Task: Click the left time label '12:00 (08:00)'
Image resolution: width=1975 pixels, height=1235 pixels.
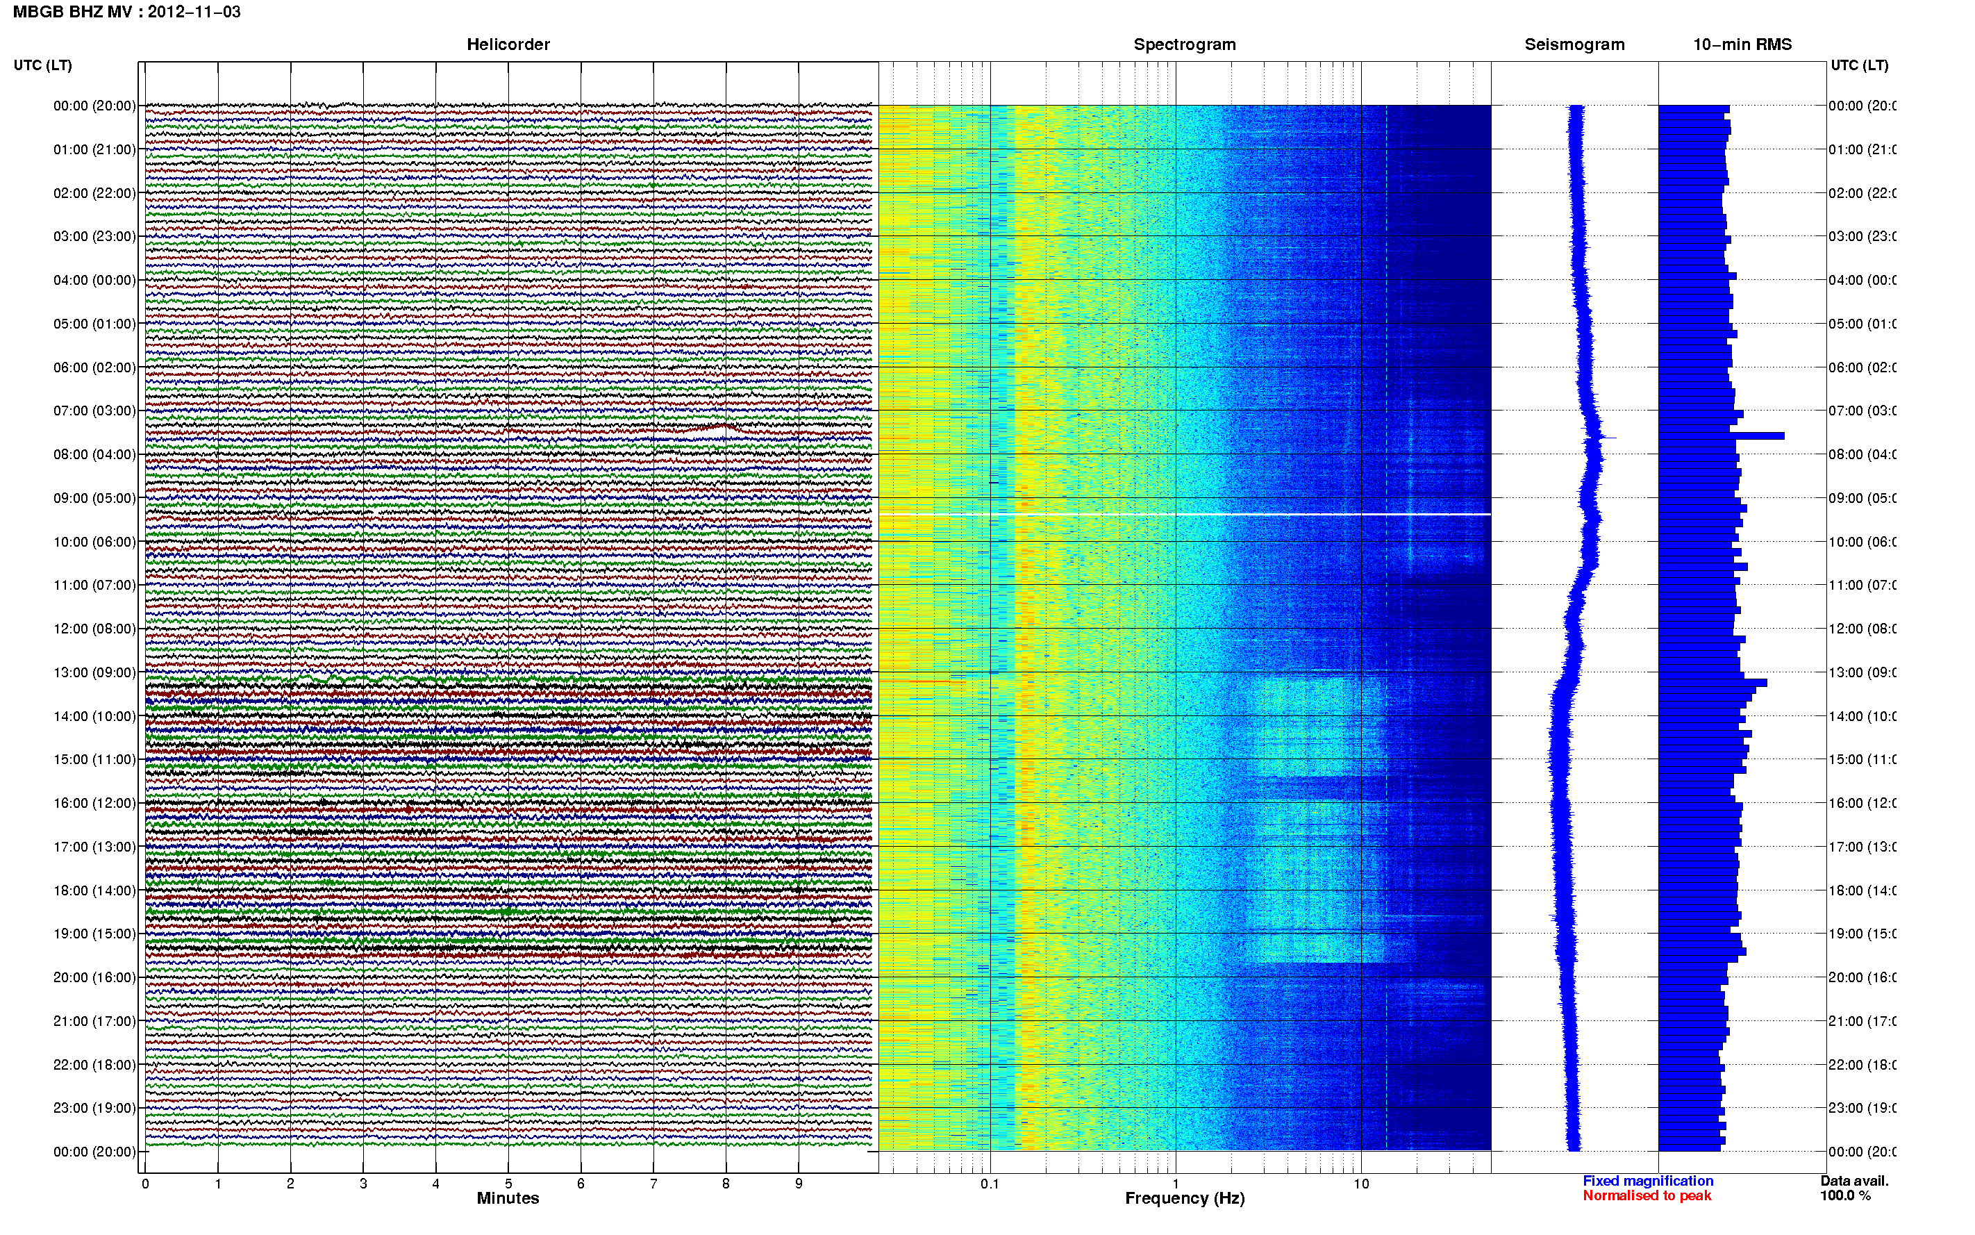Action: [x=94, y=629]
